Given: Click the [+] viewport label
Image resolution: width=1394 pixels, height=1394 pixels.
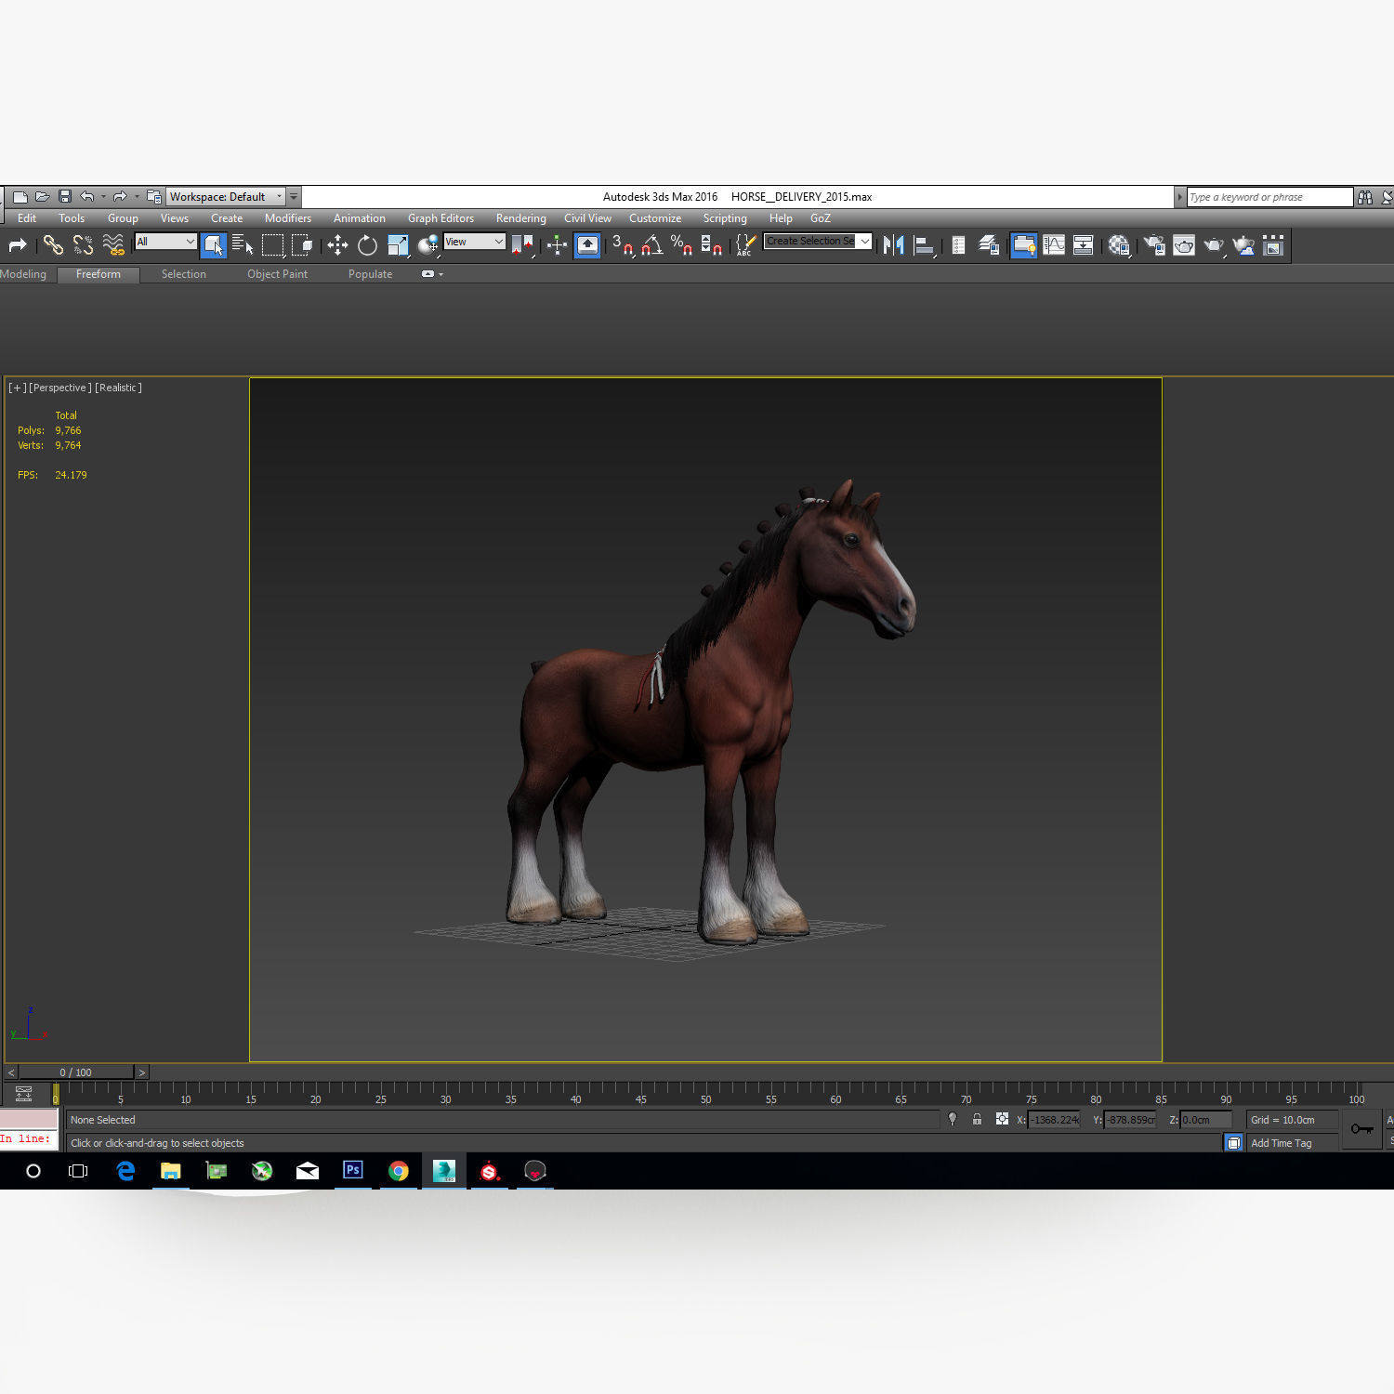Looking at the screenshot, I should (x=17, y=388).
